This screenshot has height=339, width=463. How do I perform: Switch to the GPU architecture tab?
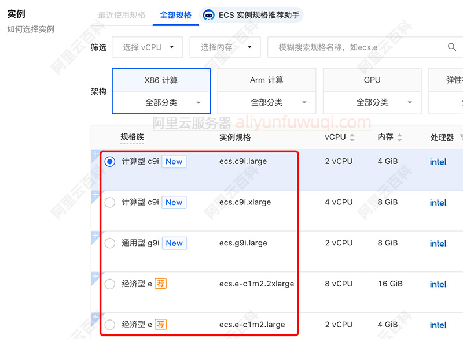tap(372, 80)
